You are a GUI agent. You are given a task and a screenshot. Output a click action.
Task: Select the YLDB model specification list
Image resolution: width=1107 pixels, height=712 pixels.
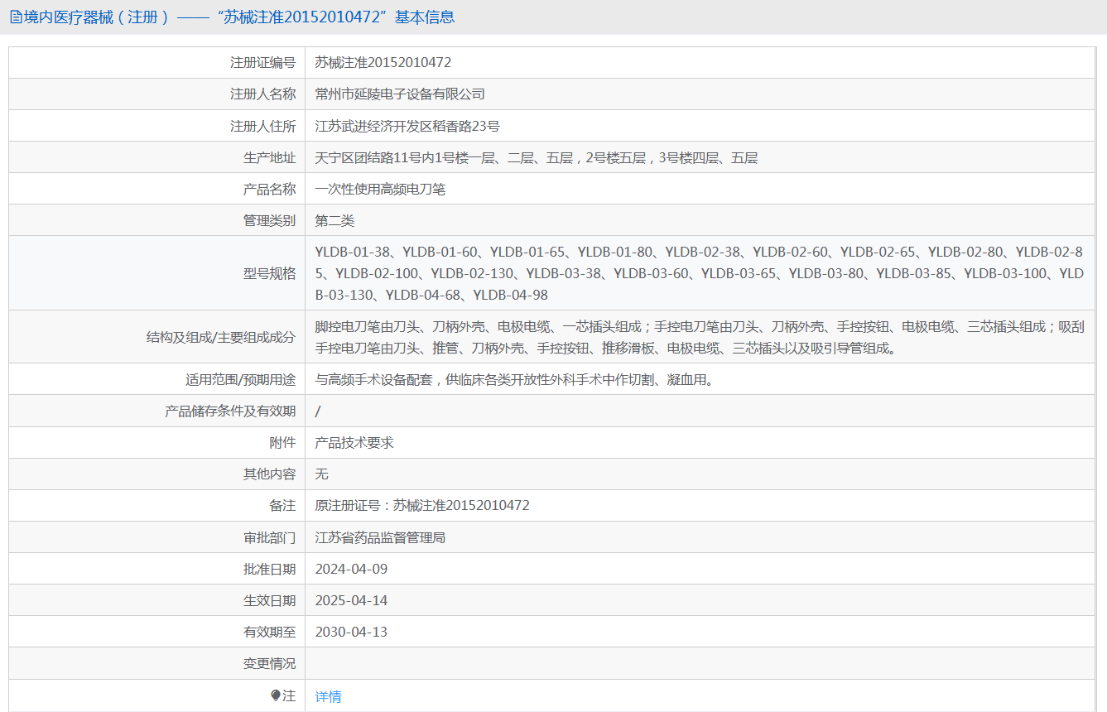700,273
